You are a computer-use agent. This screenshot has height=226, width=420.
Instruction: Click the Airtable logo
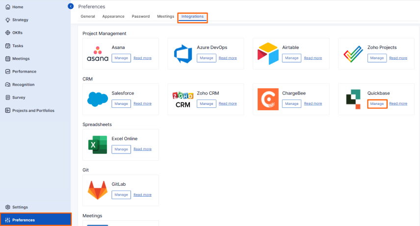pos(268,53)
